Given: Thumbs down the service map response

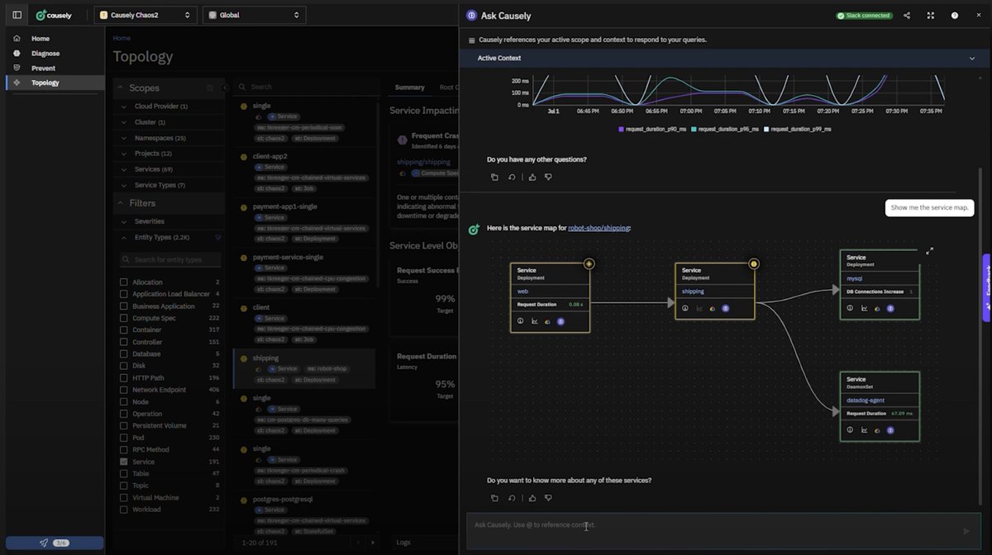Looking at the screenshot, I should [x=548, y=498].
